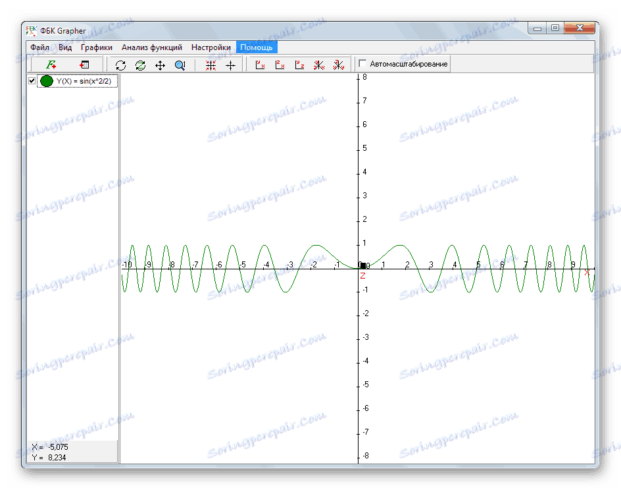The image size is (621, 490).
Task: Select the YX plane view icon
Action: (x=260, y=65)
